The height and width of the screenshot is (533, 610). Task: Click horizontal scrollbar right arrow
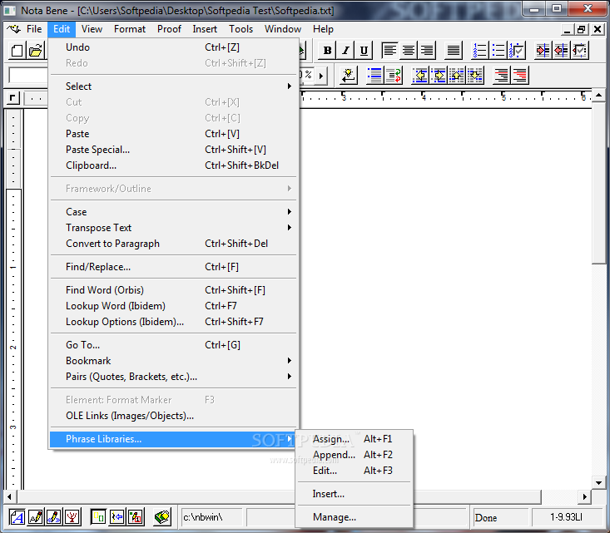pos(585,496)
